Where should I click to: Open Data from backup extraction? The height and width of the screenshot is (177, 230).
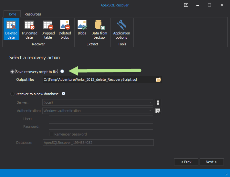pyautogui.click(x=99, y=29)
